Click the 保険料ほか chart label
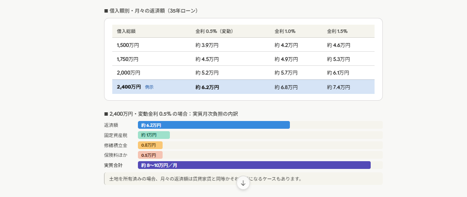The width and height of the screenshot is (467, 197). click(116, 155)
